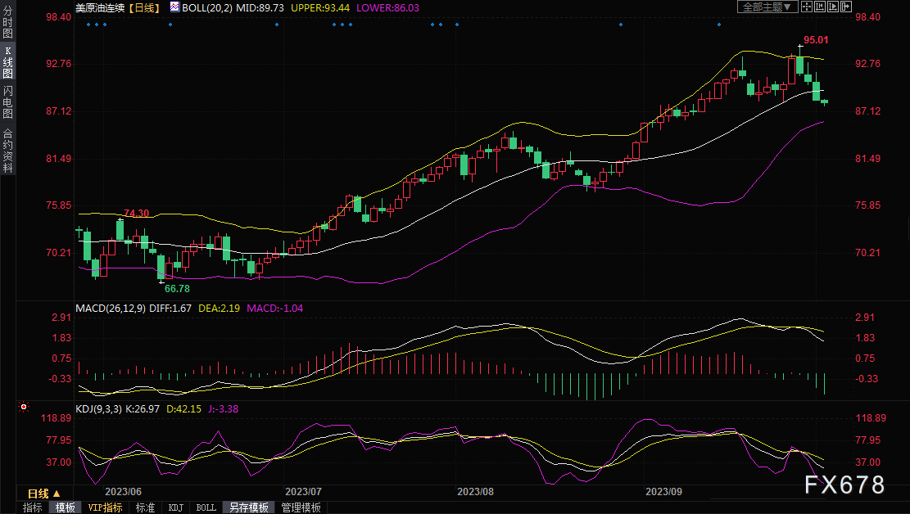Screen dimensions: 910x514
Task: Click the chart axis play-forward icon
Action: click(833, 7)
